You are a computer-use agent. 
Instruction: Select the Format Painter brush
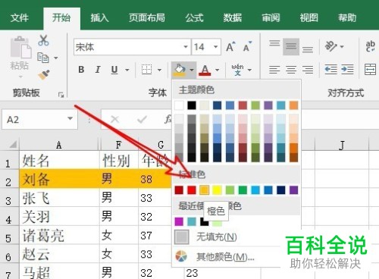tap(43, 74)
